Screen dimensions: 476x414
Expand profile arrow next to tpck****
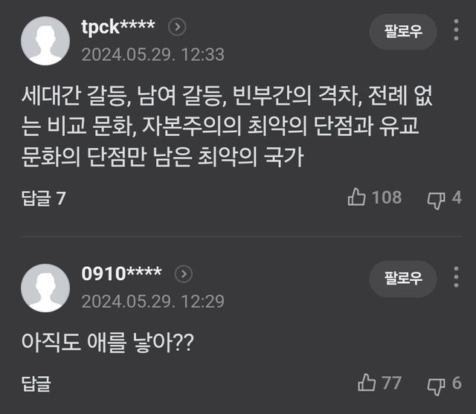click(177, 28)
